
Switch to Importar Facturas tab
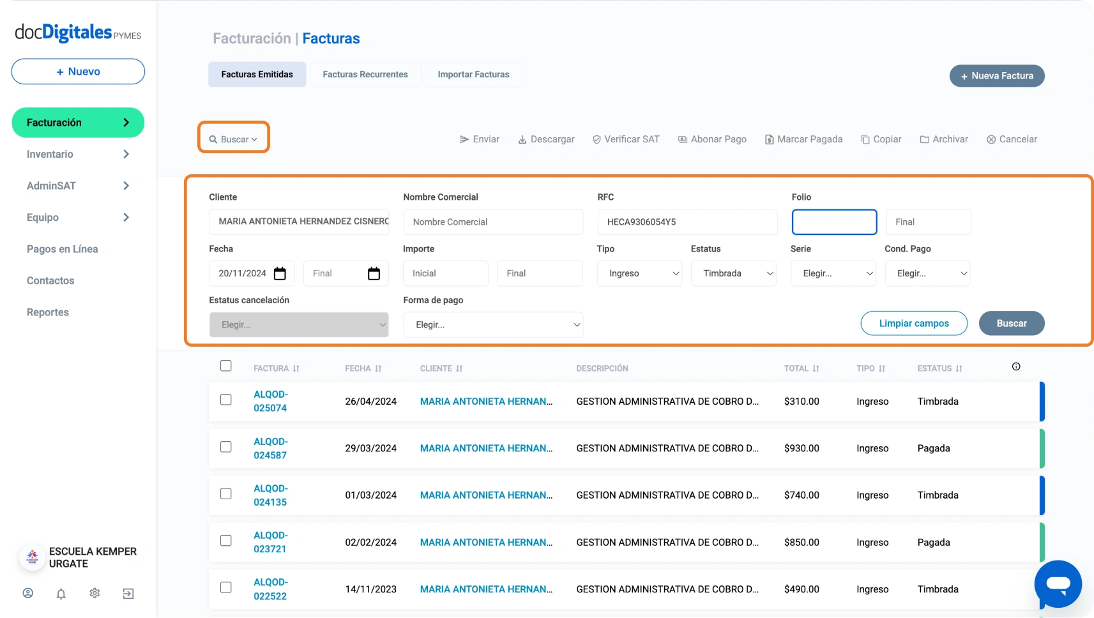click(x=474, y=75)
